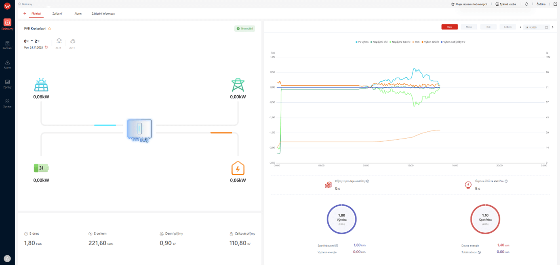Open the Čeština language dropdown
560x265 pixels.
click(x=541, y=4)
